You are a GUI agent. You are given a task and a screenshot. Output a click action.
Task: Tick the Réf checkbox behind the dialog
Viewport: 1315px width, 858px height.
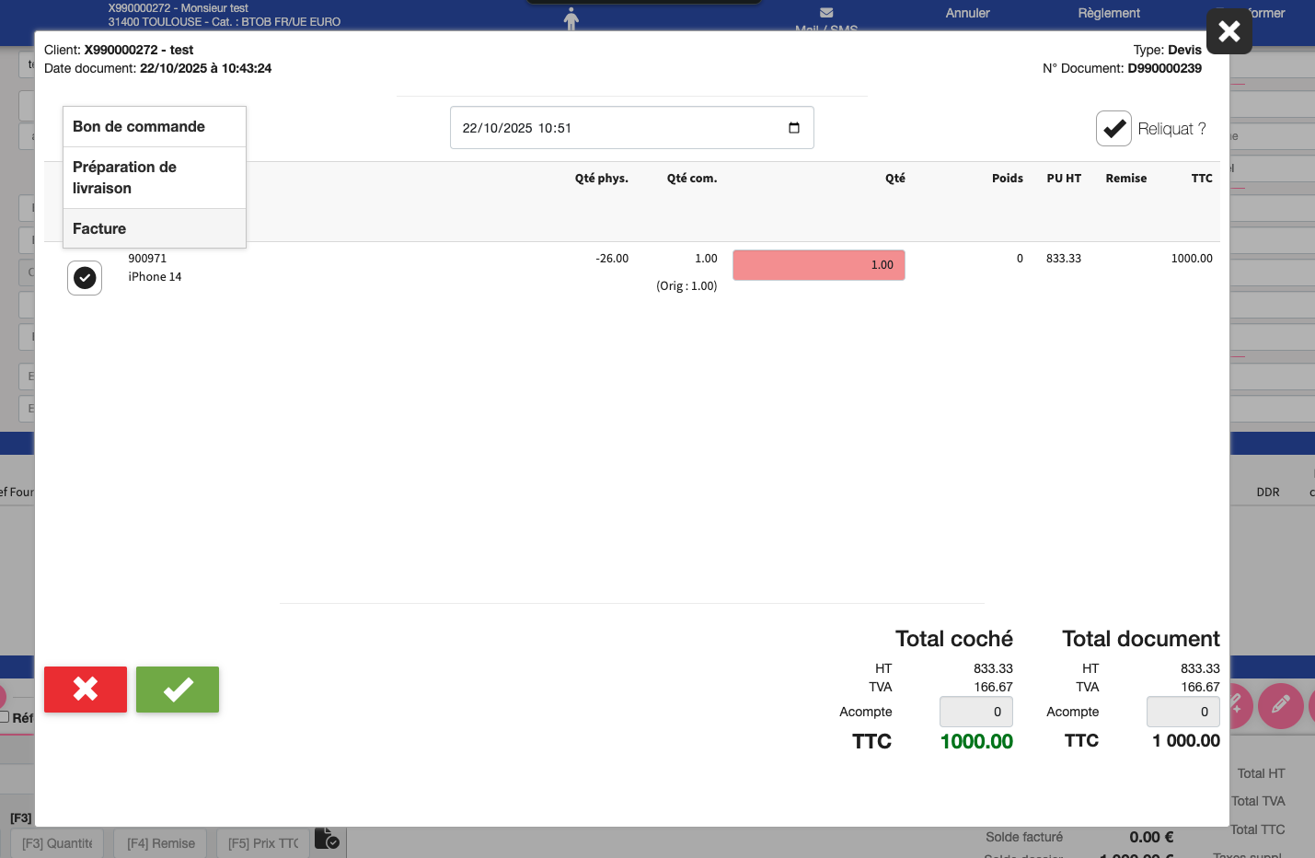click(5, 716)
